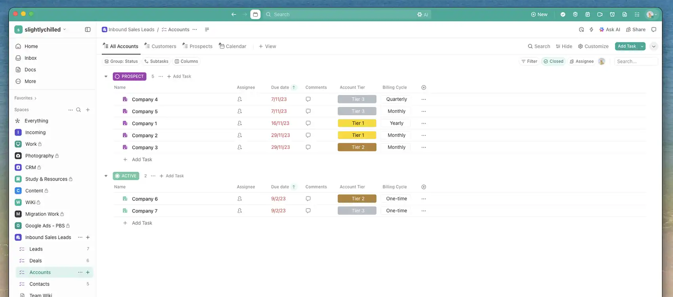Click Tier 2 tag for Company 3
This screenshot has width=673, height=297.
pos(357,147)
